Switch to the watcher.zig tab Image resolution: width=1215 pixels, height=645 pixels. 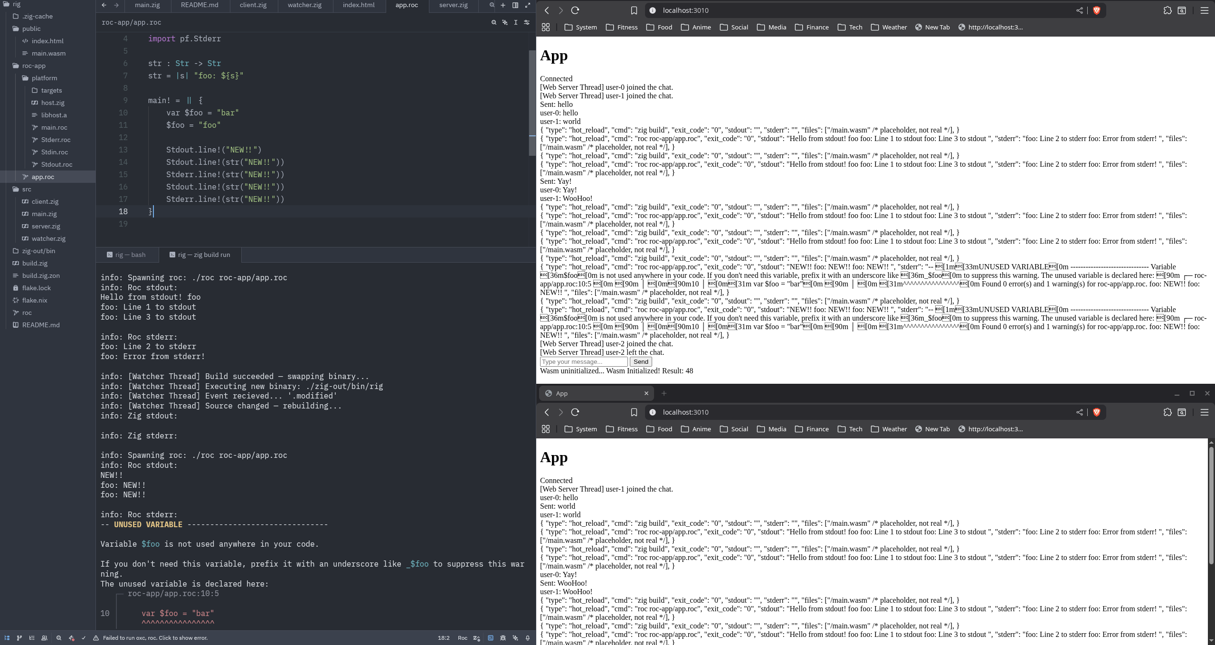coord(304,5)
